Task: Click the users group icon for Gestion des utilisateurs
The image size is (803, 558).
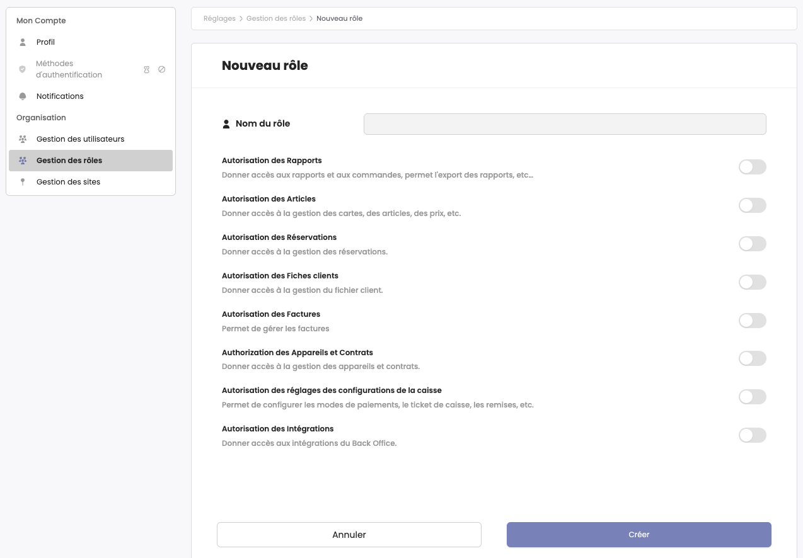Action: 23,139
